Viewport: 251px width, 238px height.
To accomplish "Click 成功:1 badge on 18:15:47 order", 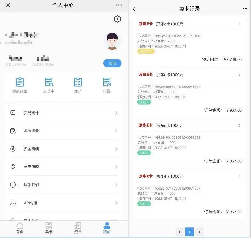I will tap(144, 204).
